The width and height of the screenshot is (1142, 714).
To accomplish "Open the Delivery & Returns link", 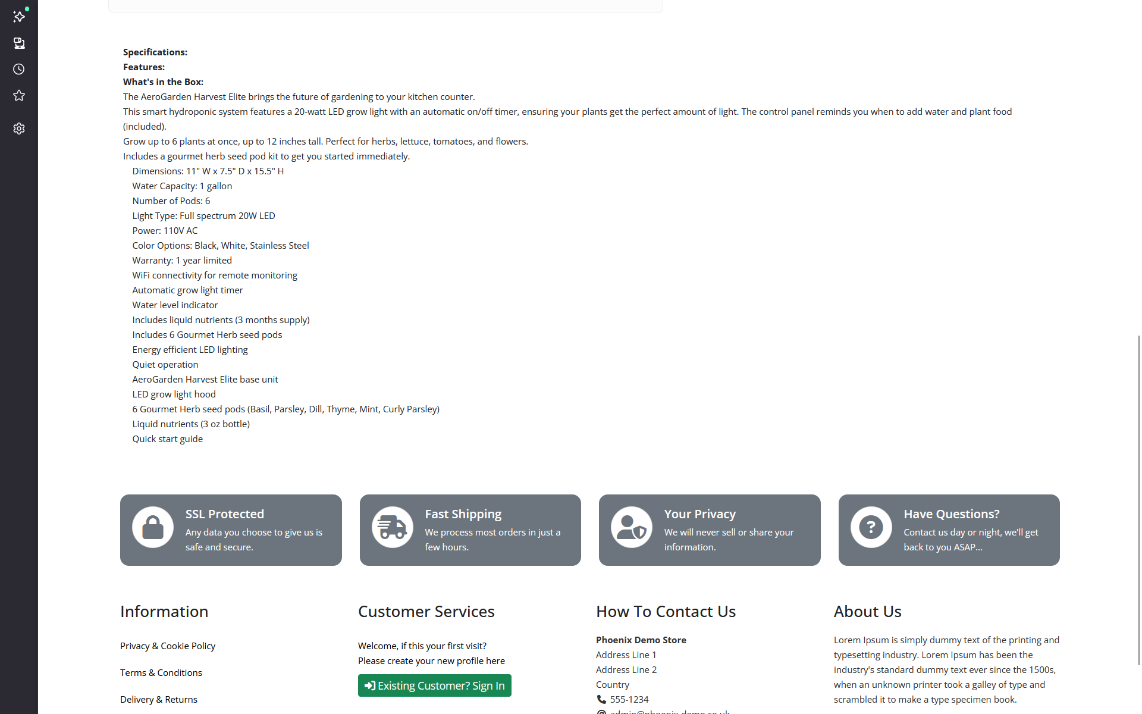I will point(159,699).
